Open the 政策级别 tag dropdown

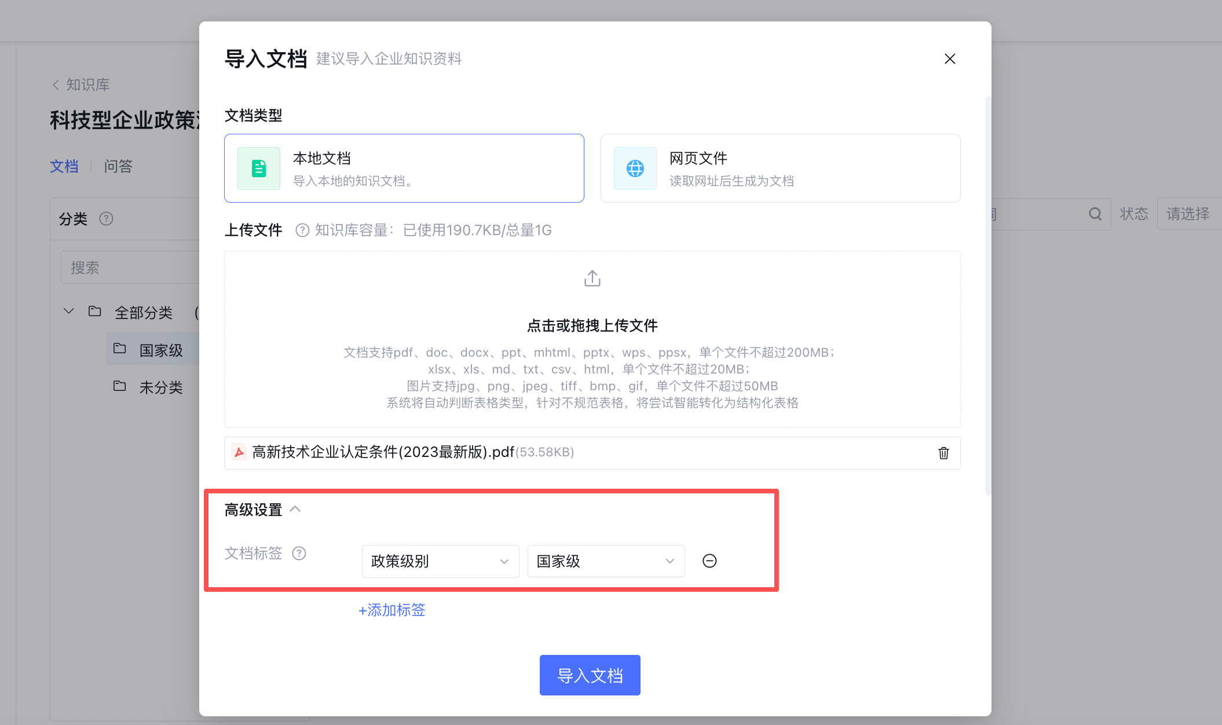click(440, 561)
